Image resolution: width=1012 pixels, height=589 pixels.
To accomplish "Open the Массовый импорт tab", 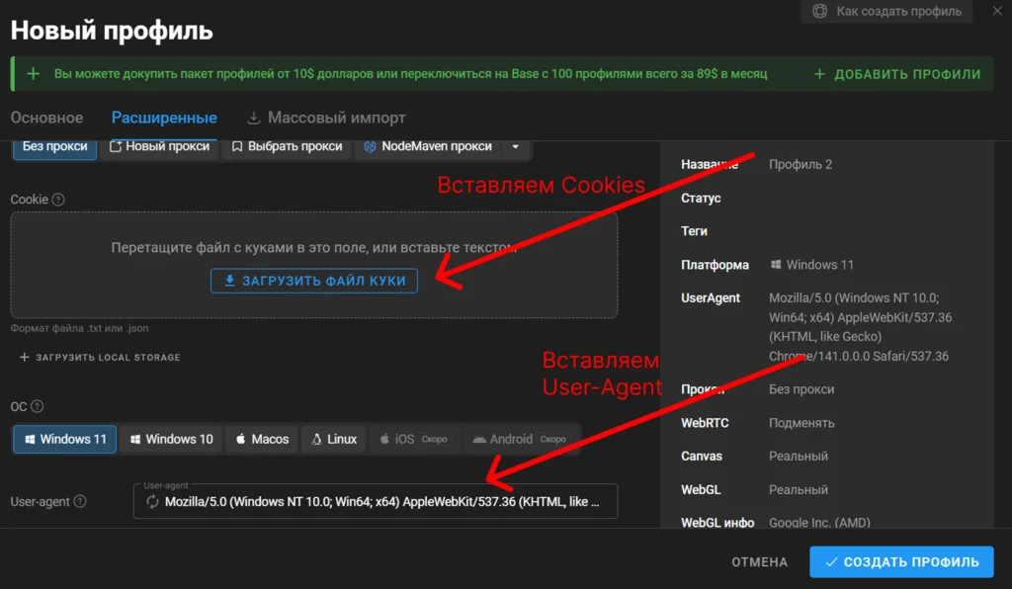I will (x=326, y=118).
